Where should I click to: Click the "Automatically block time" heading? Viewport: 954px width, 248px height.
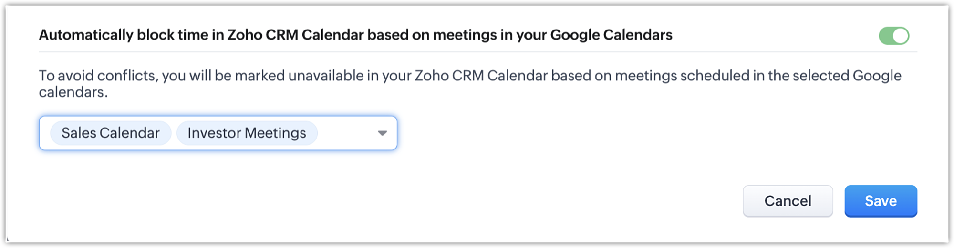point(355,35)
